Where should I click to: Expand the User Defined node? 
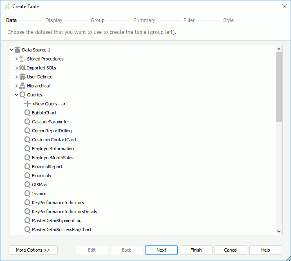click(16, 77)
